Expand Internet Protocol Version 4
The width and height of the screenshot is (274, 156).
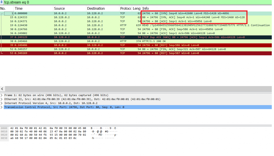click(2, 103)
